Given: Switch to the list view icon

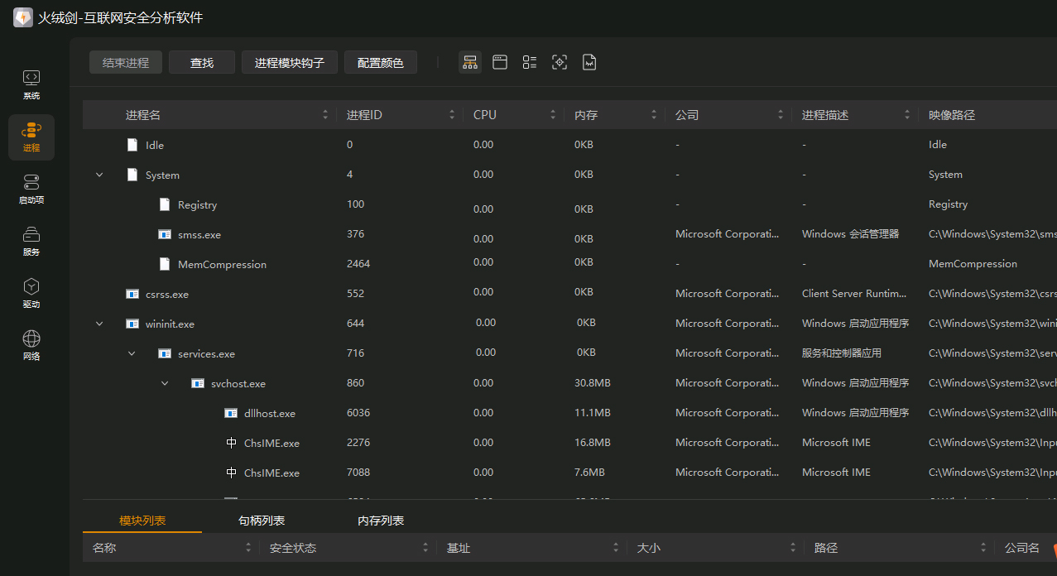Looking at the screenshot, I should pos(530,62).
